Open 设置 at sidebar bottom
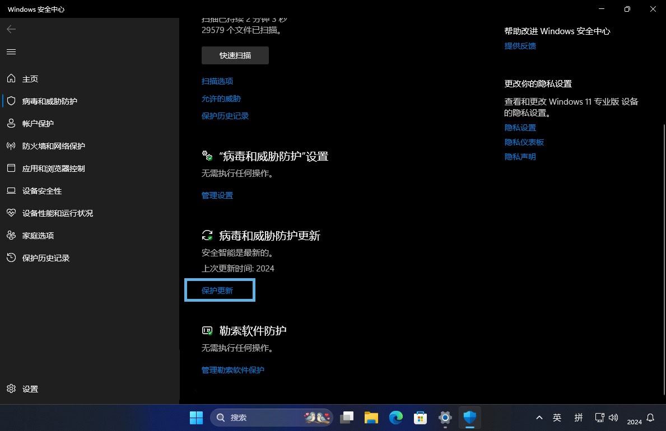The width and height of the screenshot is (666, 431). (30, 389)
